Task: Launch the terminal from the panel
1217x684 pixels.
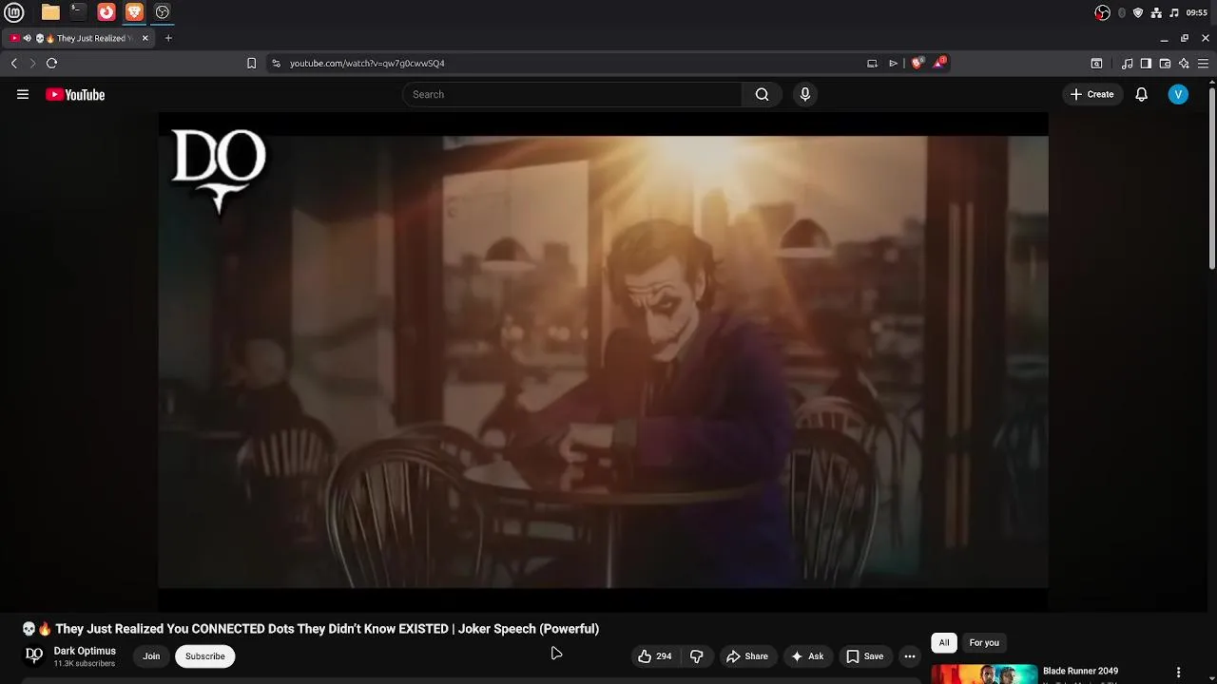Action: point(78,12)
